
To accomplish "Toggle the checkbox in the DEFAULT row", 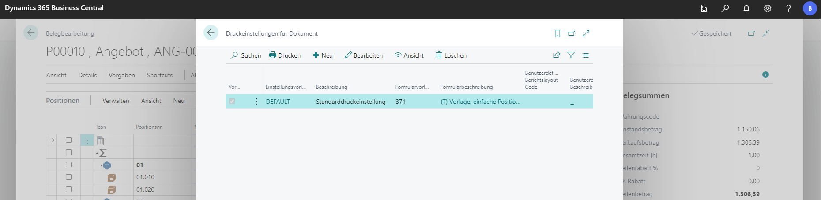I will [x=232, y=102].
